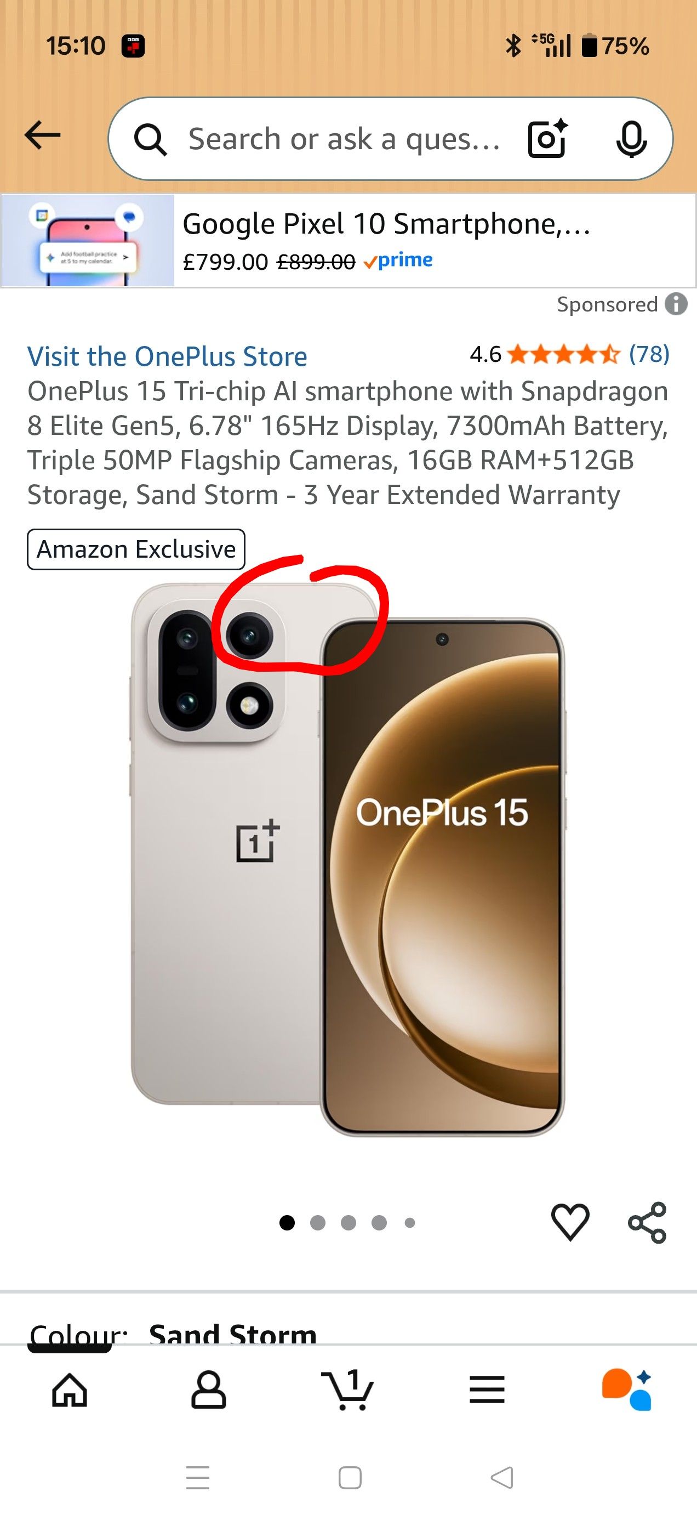Tap the share icon

pos(648,1223)
